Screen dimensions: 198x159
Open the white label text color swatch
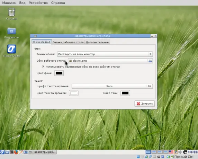tap(74, 93)
